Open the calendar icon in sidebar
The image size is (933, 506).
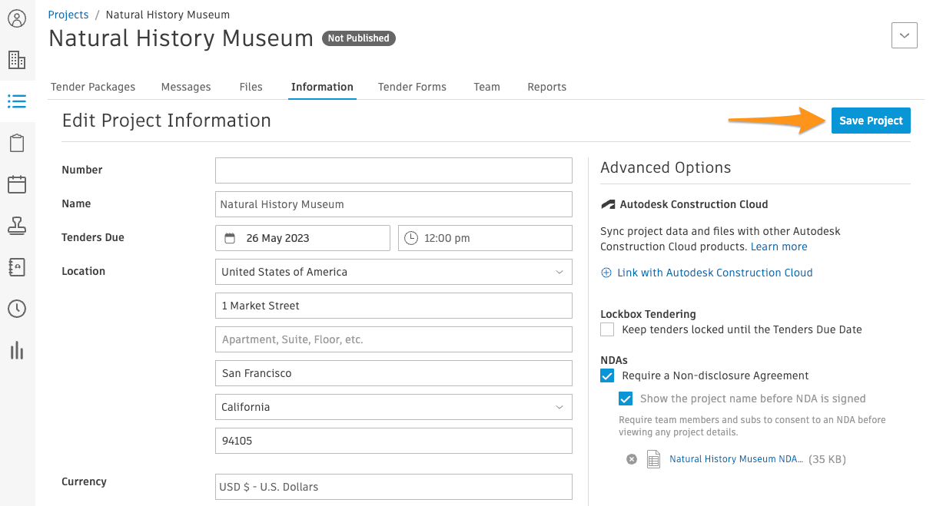17,184
